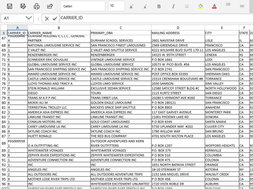Viewport: 253px width, 189px height.
Task: Click the PRIMARY_DBA header cell
Action: click(x=121, y=33)
